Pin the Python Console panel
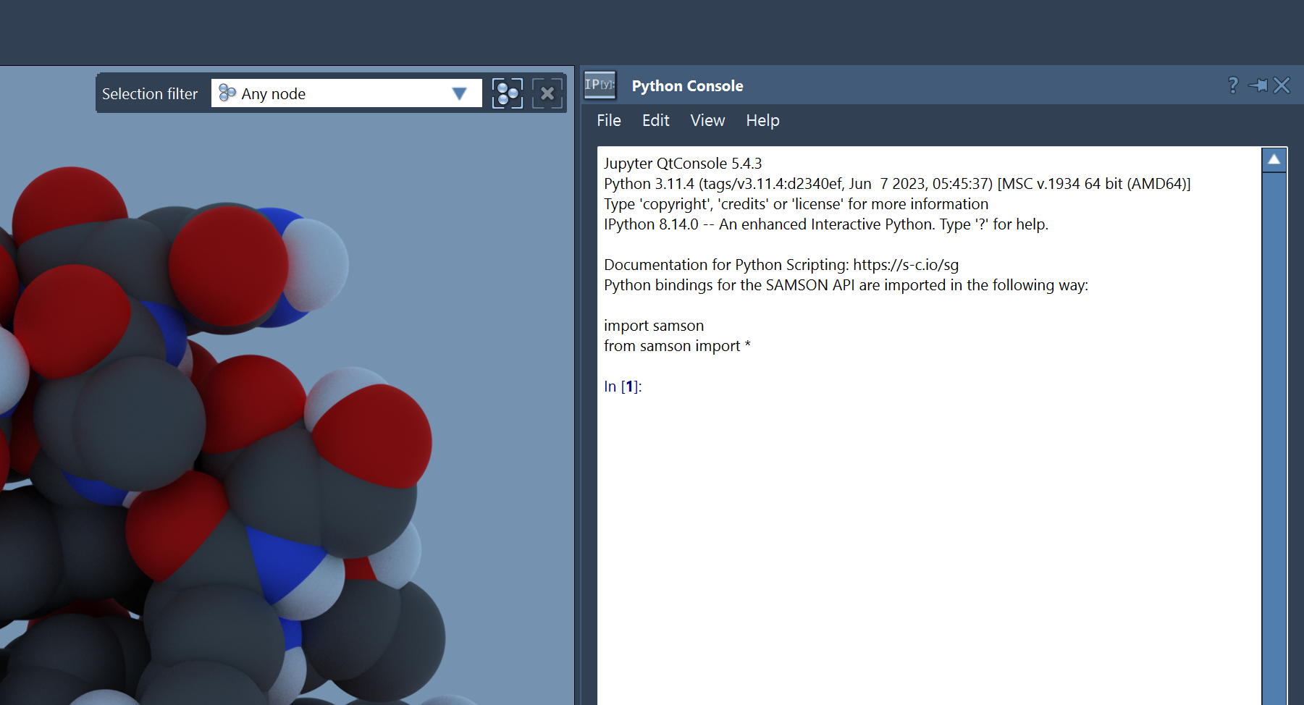The height and width of the screenshot is (705, 1304). (x=1258, y=85)
